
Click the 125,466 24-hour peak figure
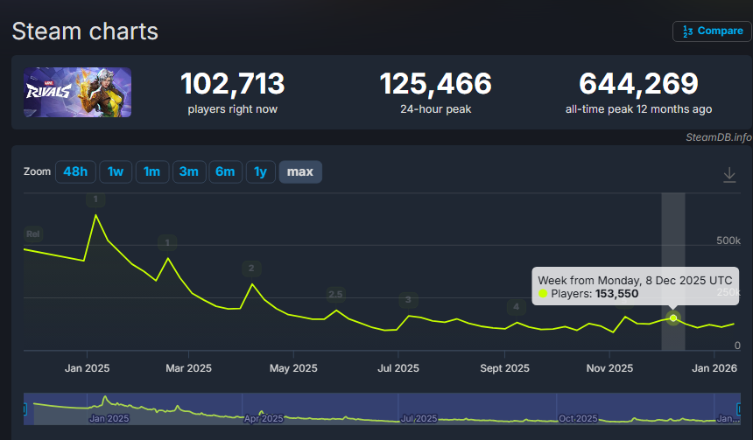click(435, 83)
